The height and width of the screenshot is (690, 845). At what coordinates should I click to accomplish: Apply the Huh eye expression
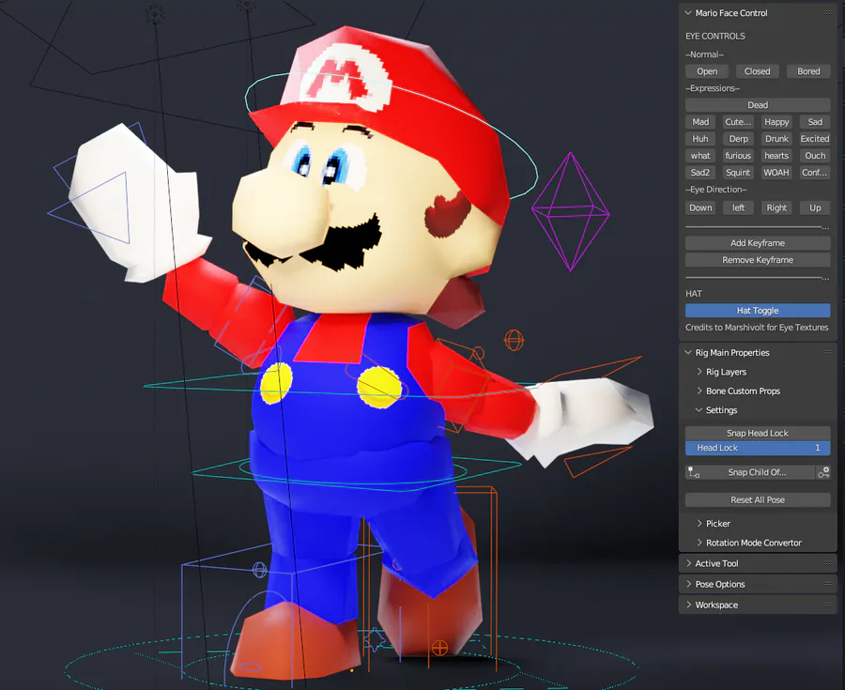pos(700,138)
